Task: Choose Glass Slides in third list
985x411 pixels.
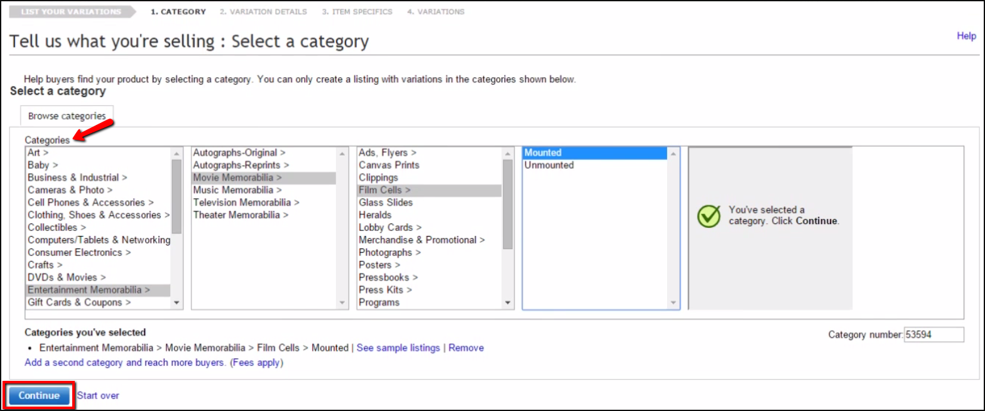Action: pyautogui.click(x=386, y=203)
